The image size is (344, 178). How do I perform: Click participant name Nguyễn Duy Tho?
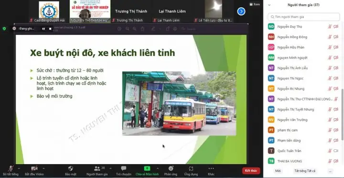pyautogui.click(x=290, y=27)
